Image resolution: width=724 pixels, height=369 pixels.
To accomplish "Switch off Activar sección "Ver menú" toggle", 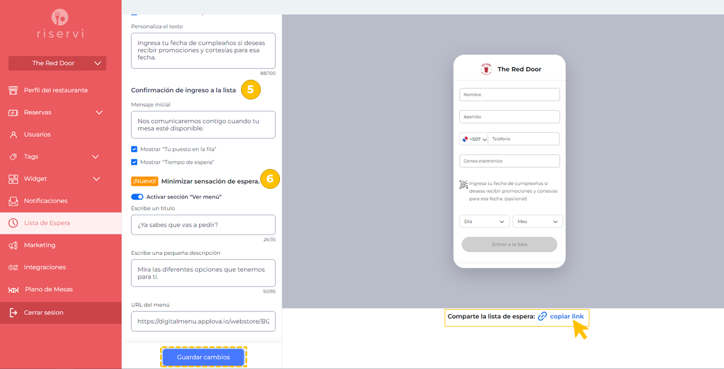I will tap(137, 197).
